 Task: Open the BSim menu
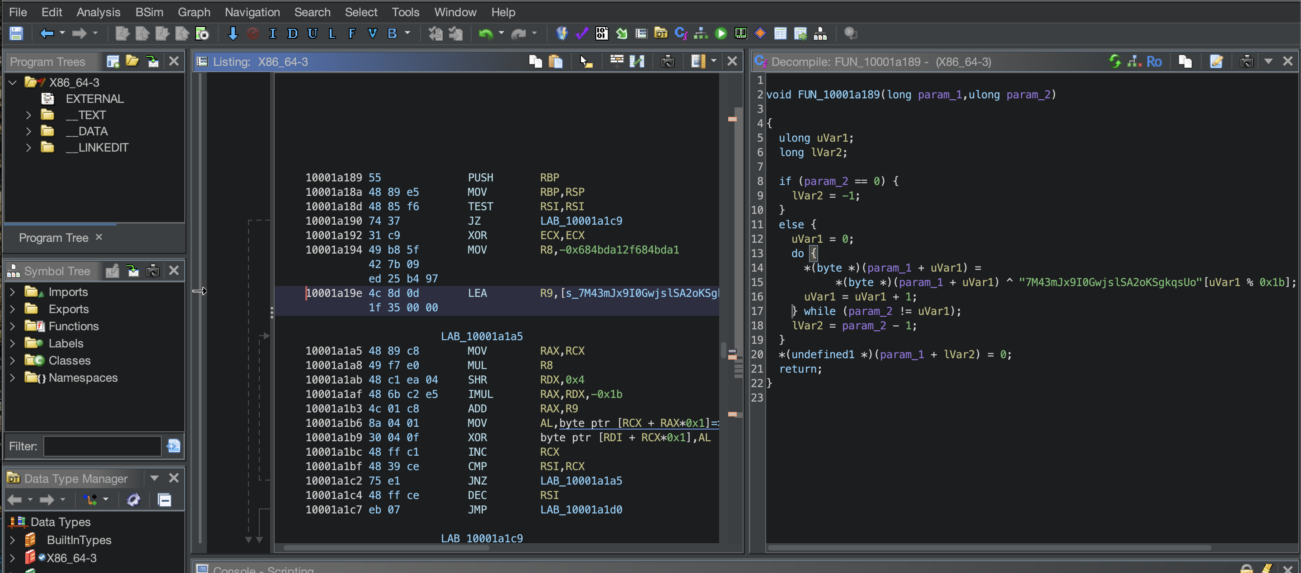coord(149,12)
